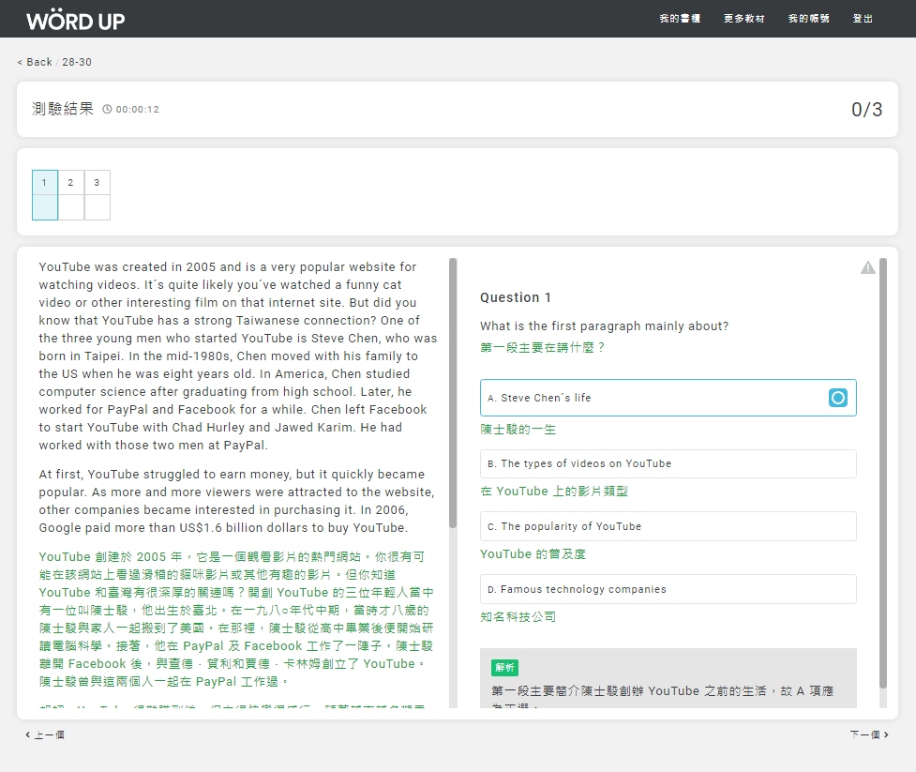Open 我的帳號 in the top navigation
The height and width of the screenshot is (772, 916).
click(x=808, y=19)
